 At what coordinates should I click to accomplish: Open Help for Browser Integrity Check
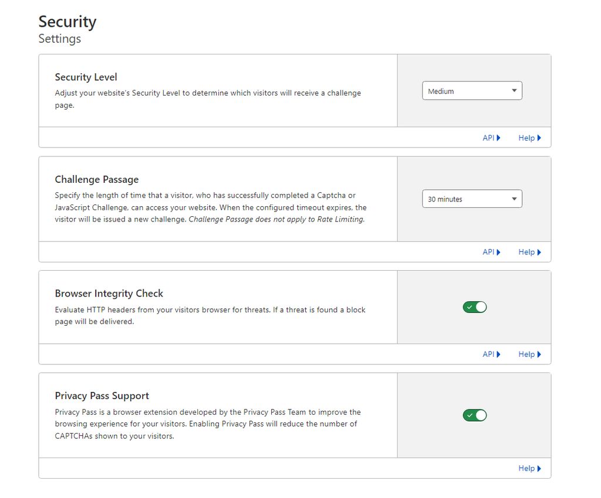527,354
